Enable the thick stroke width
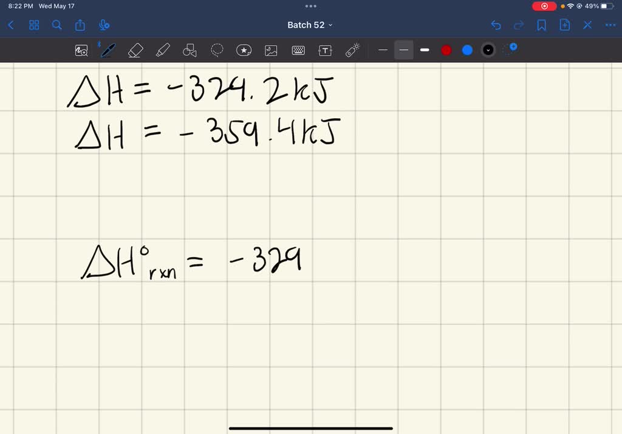This screenshot has height=434, width=622. pos(424,50)
